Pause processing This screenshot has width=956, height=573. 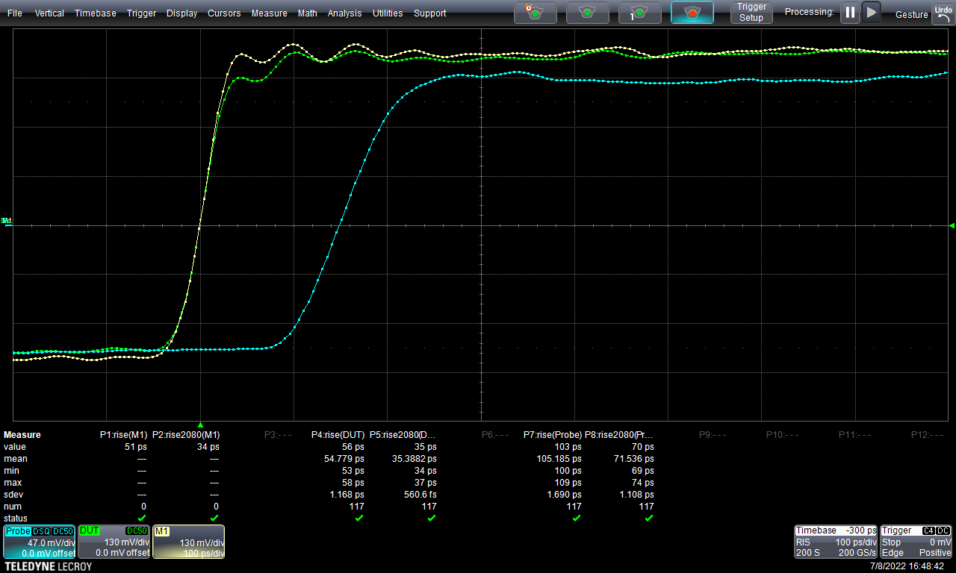pyautogui.click(x=850, y=12)
